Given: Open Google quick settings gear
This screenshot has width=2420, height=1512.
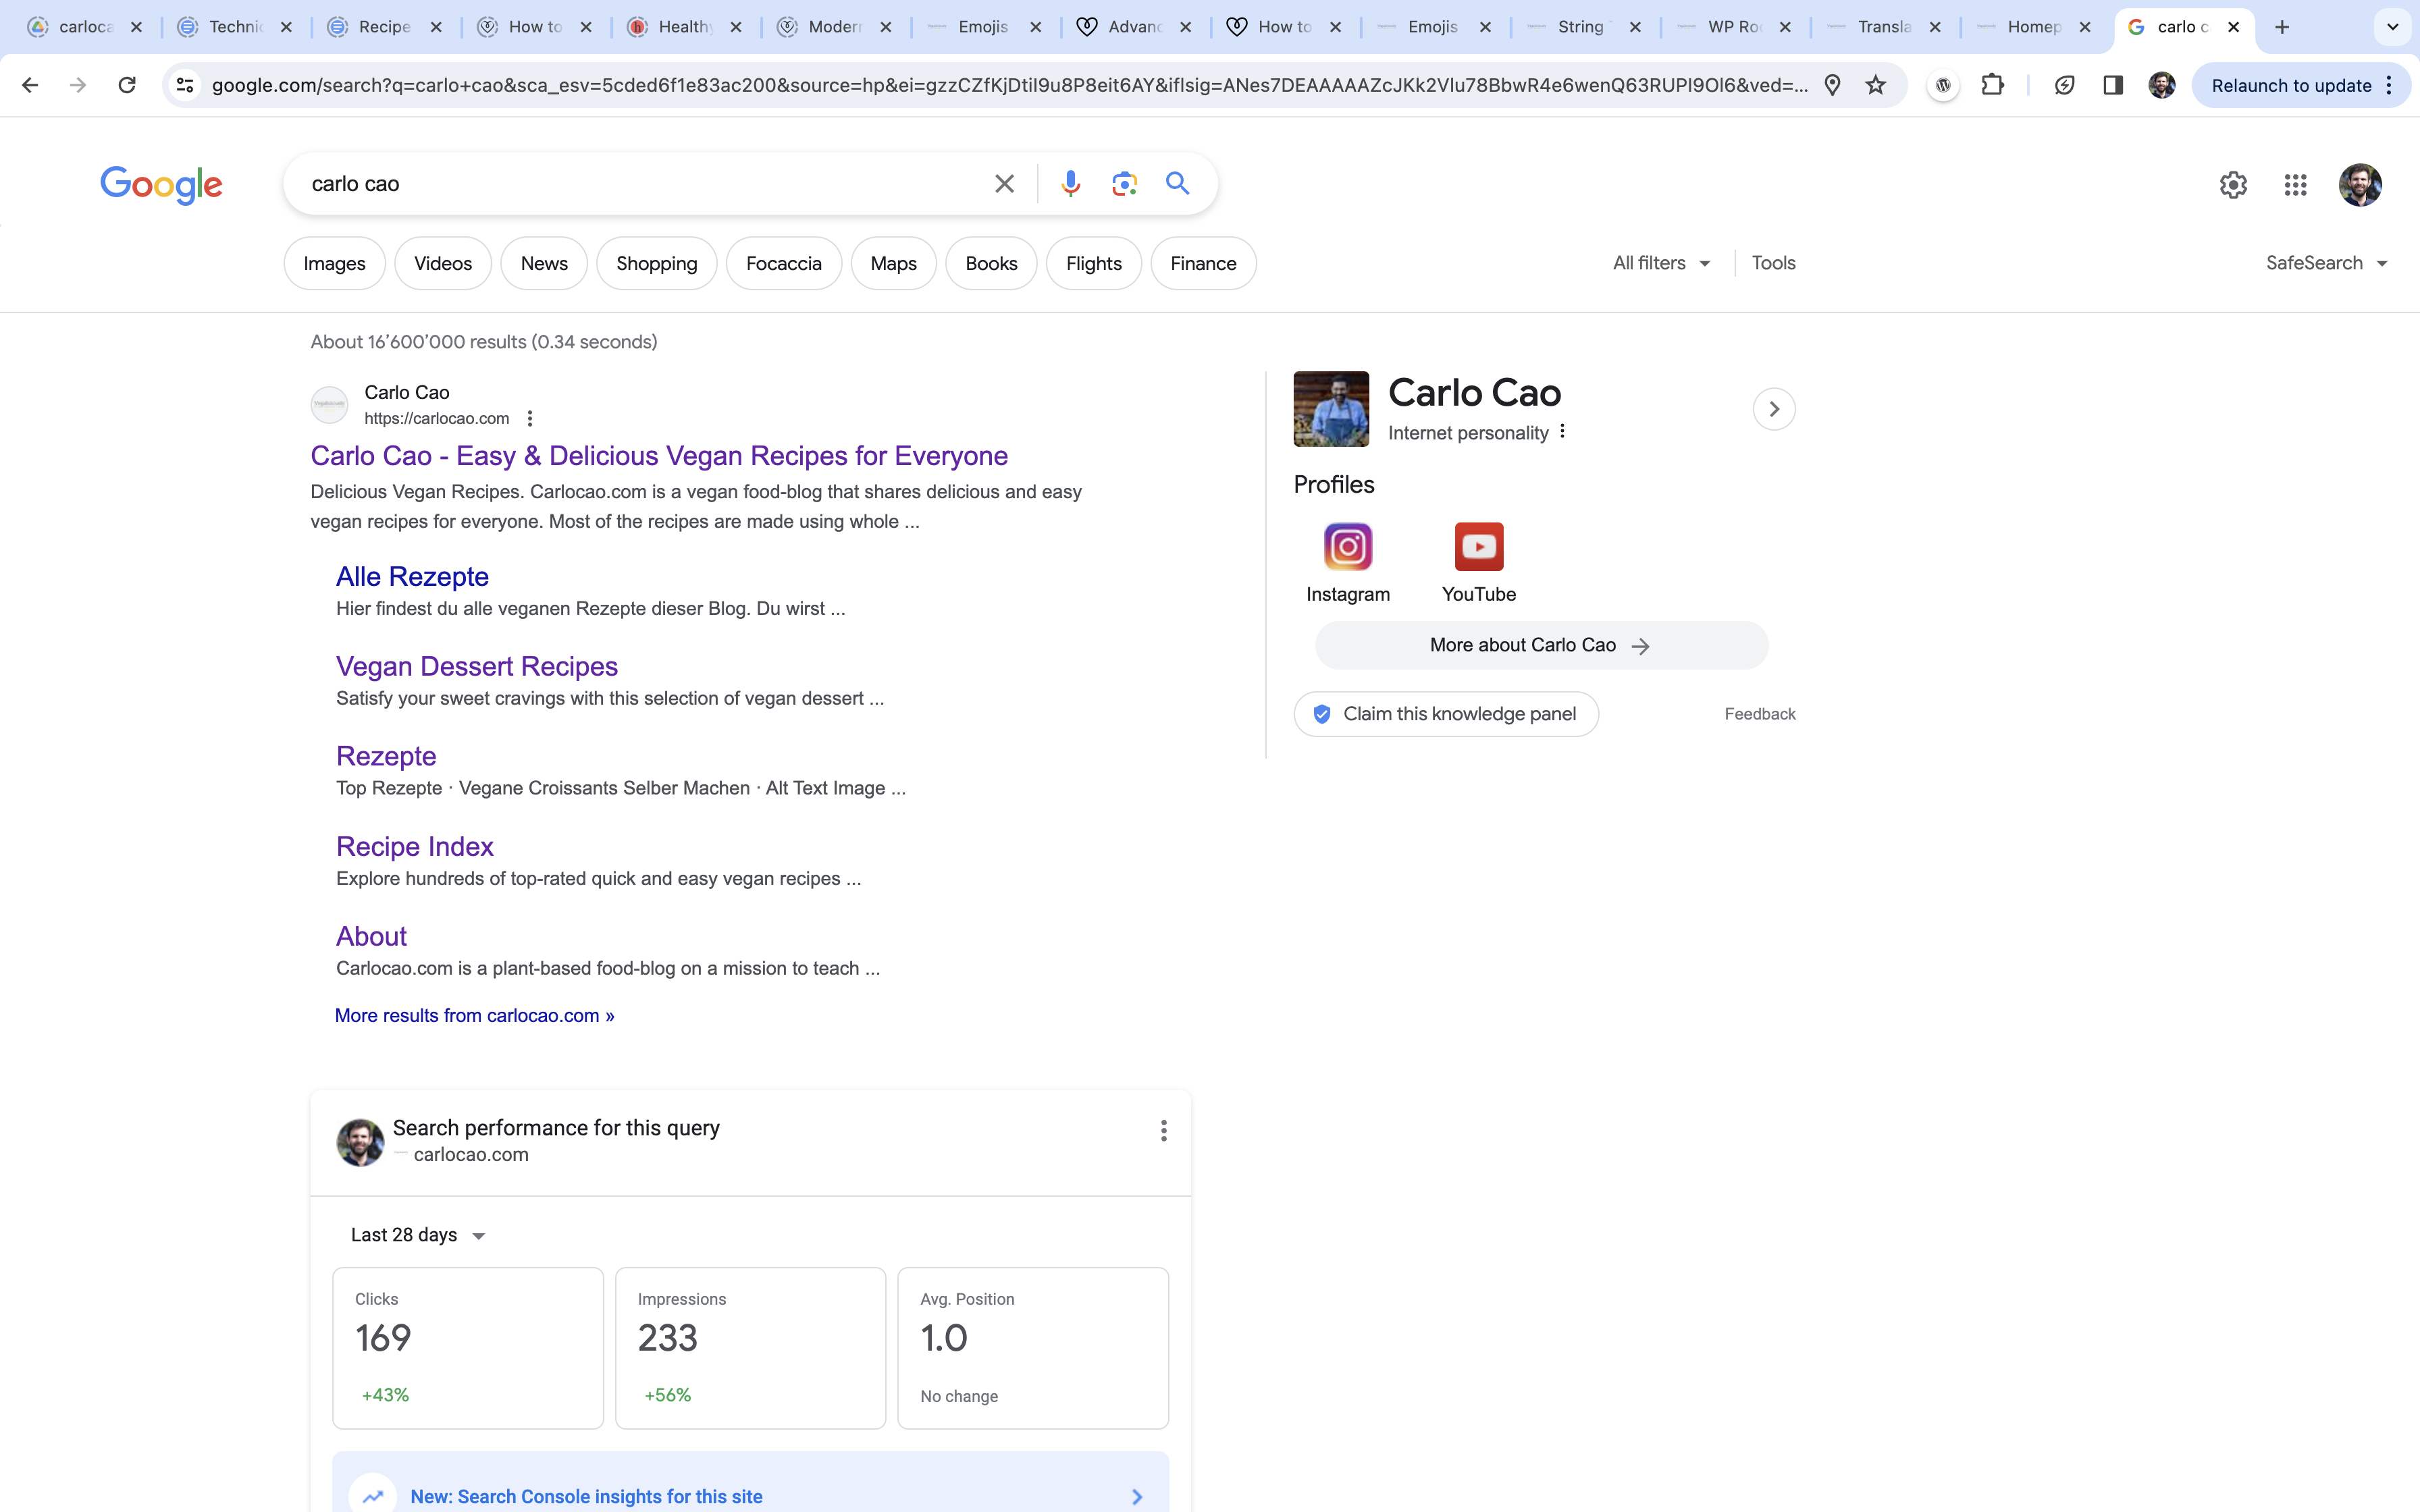Looking at the screenshot, I should [2233, 185].
